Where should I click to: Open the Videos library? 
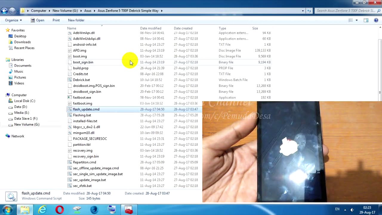click(19, 83)
